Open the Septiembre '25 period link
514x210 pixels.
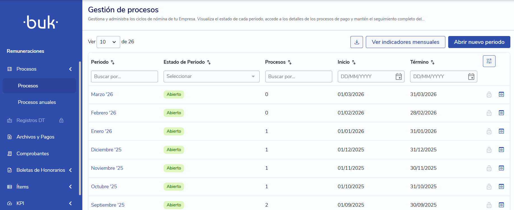[x=108, y=205]
